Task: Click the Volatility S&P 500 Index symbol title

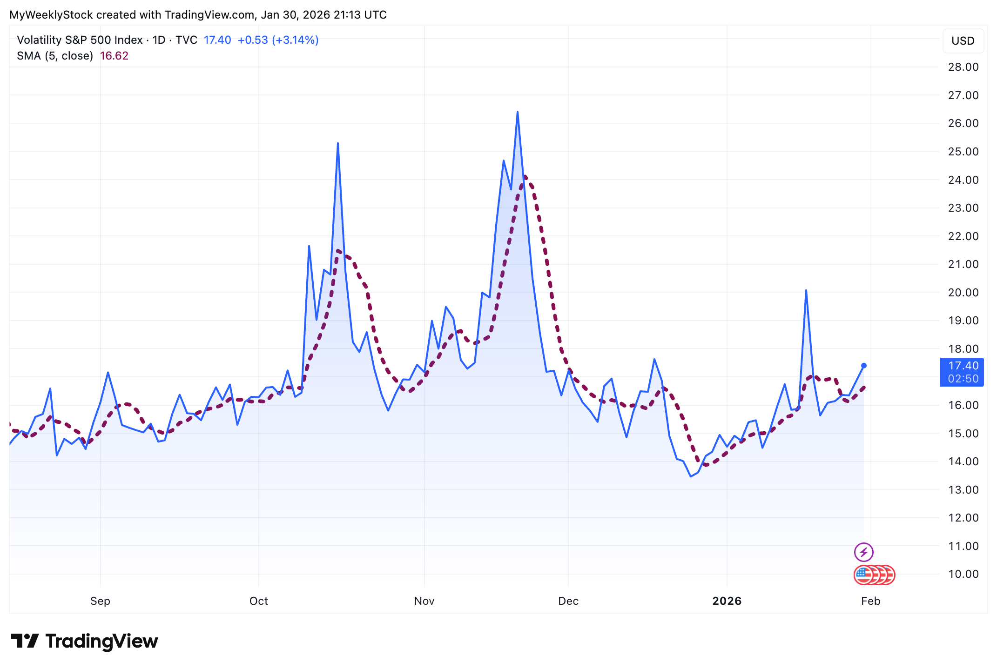Action: coord(80,40)
